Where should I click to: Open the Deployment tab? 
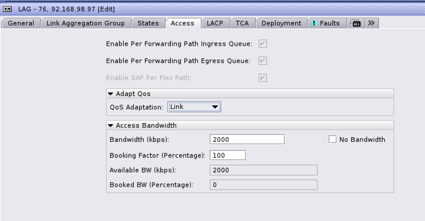point(281,24)
